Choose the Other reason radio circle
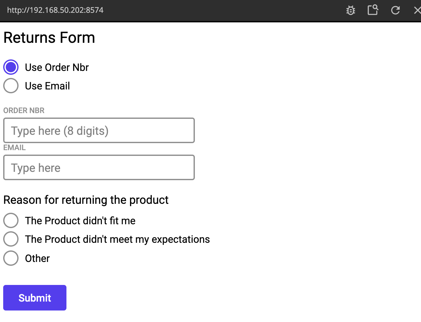Viewport: 421px width, 322px height. (x=11, y=258)
